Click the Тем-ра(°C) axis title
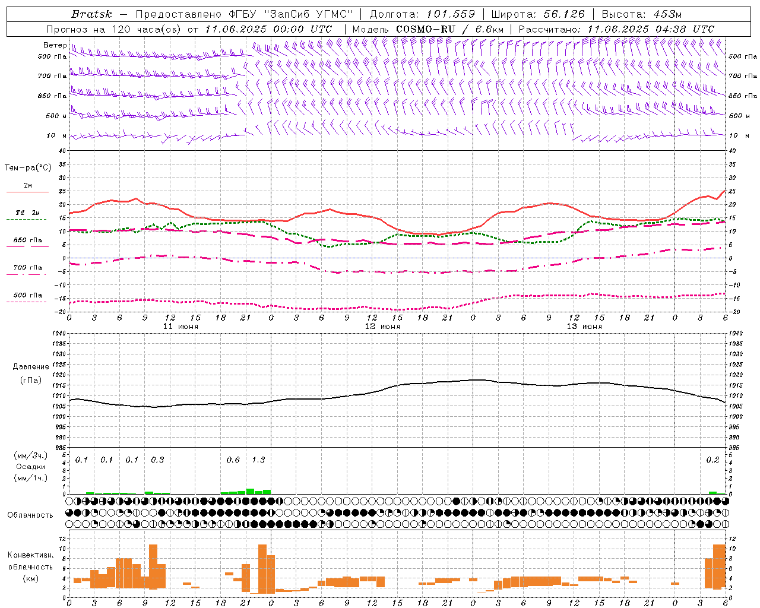 (28, 168)
